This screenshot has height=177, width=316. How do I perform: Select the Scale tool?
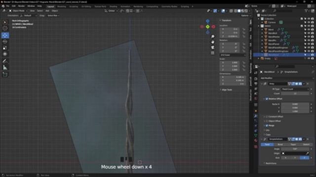coord(5,48)
